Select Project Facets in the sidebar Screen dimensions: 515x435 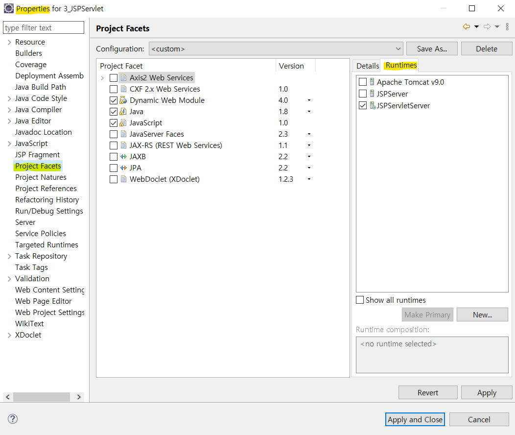point(38,166)
